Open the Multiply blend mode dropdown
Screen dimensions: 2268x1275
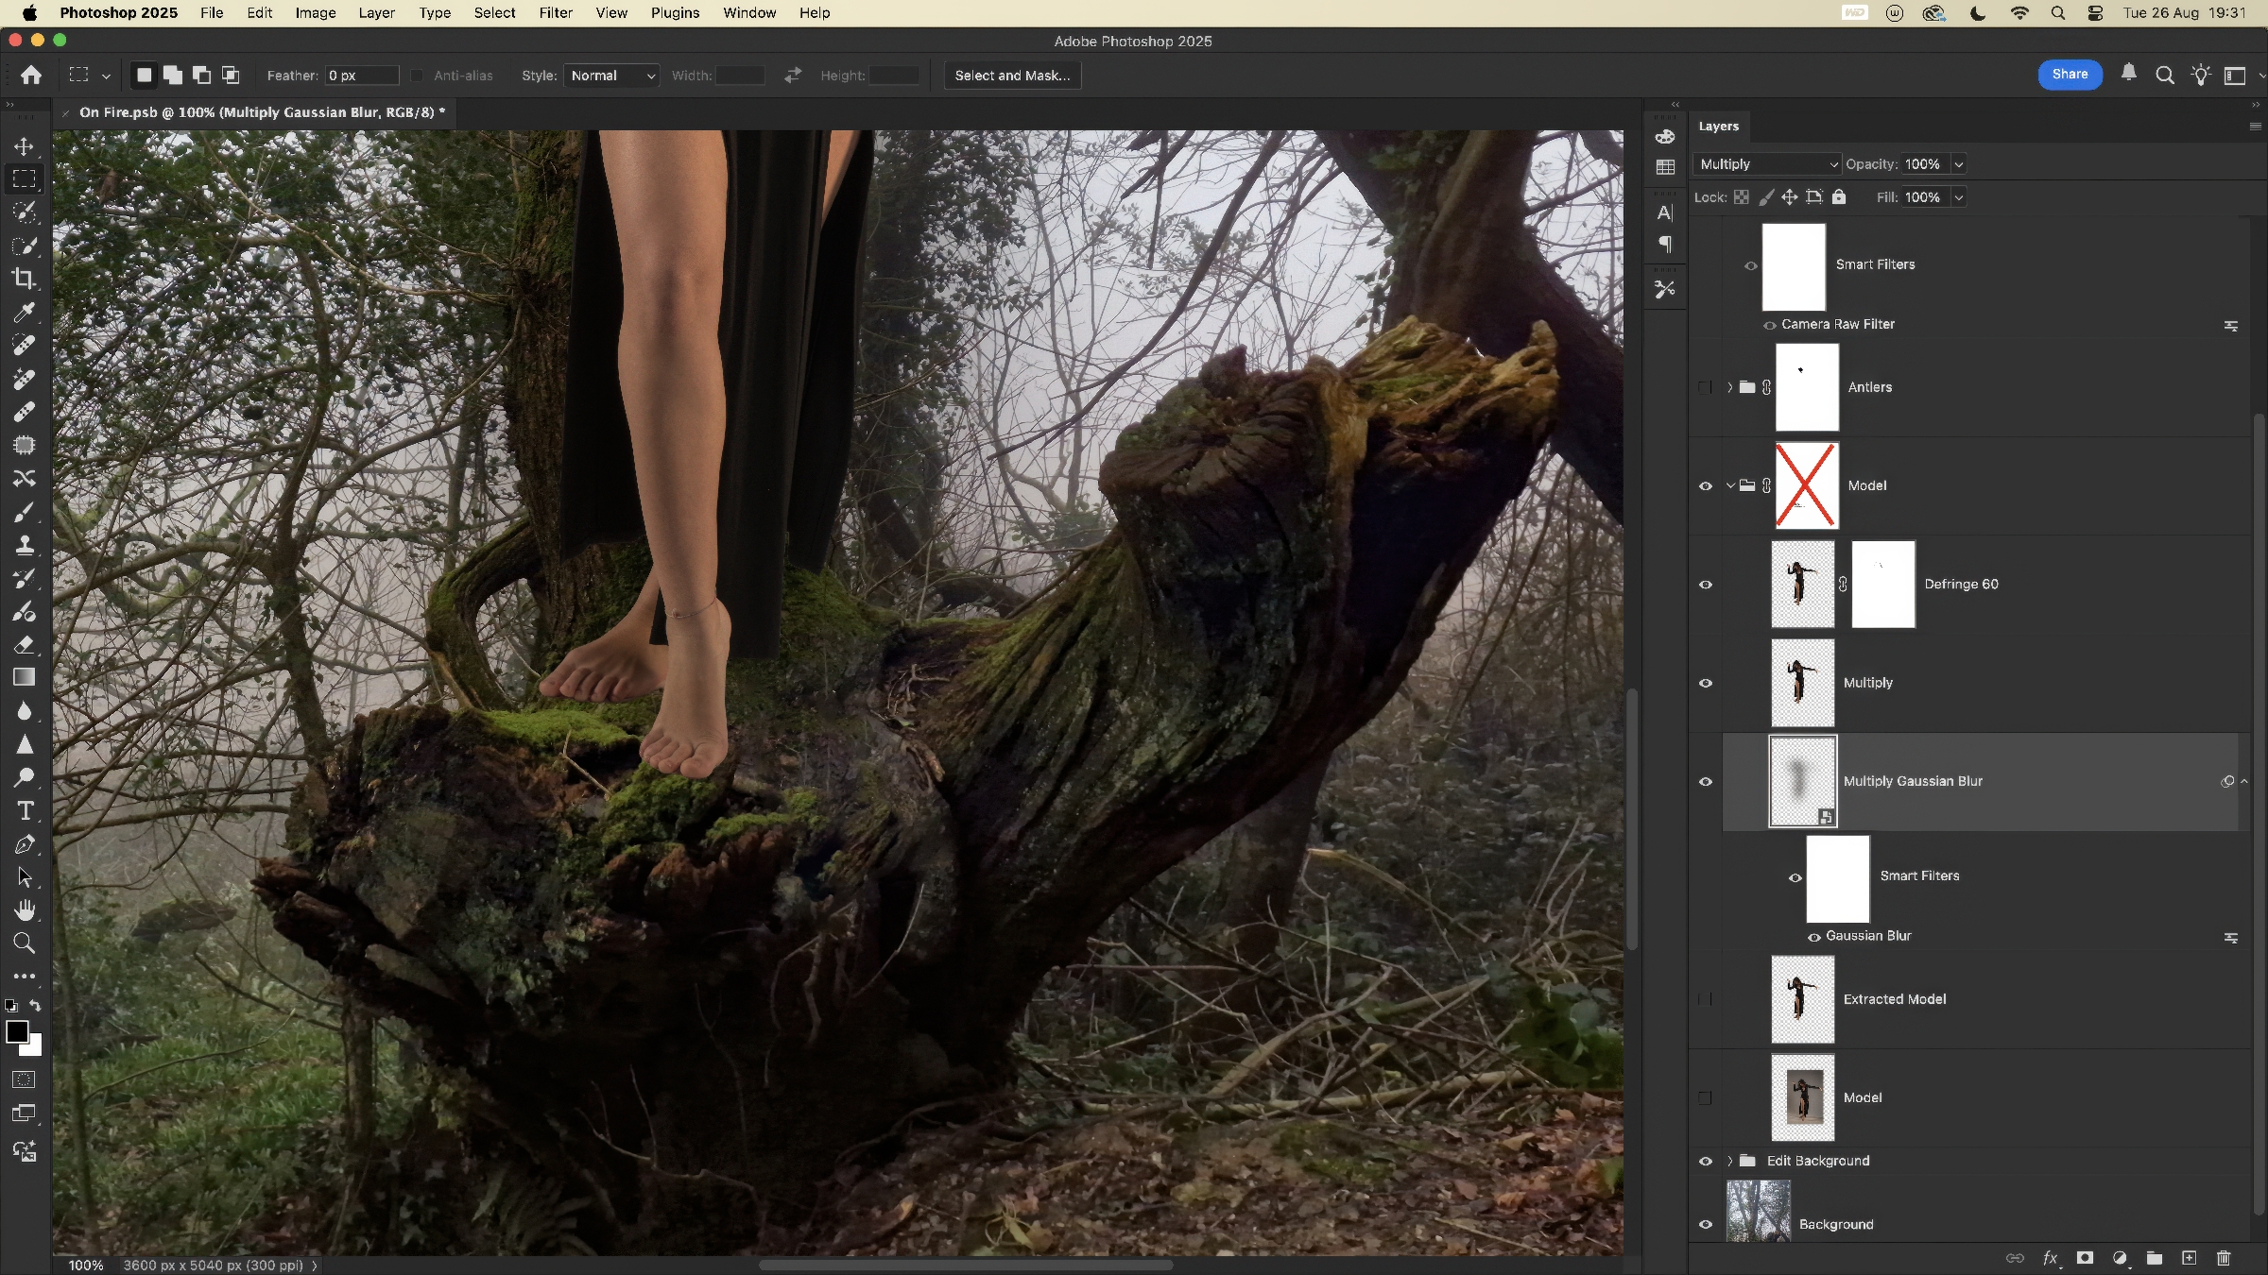[1766, 164]
